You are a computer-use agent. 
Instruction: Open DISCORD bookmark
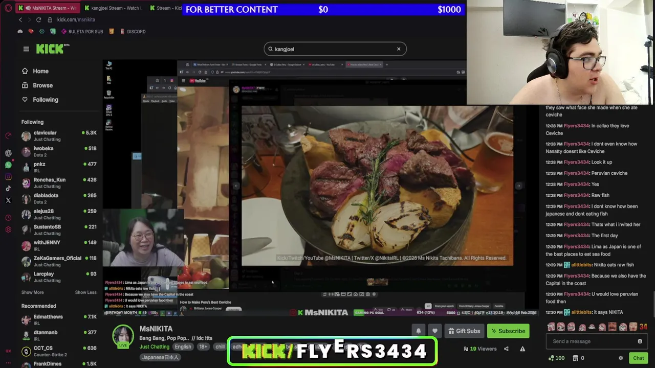[x=133, y=32]
